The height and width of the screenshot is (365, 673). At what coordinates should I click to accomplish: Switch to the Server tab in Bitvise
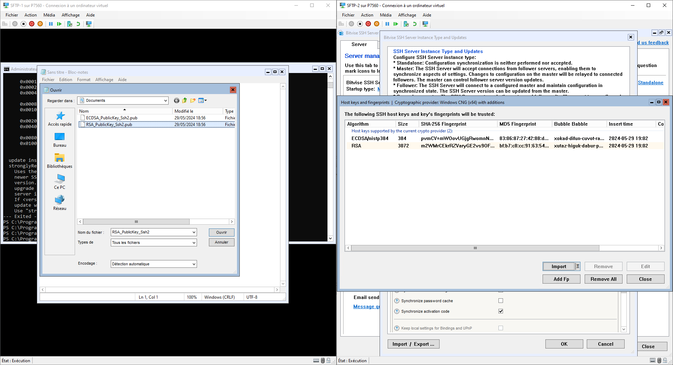coord(359,45)
